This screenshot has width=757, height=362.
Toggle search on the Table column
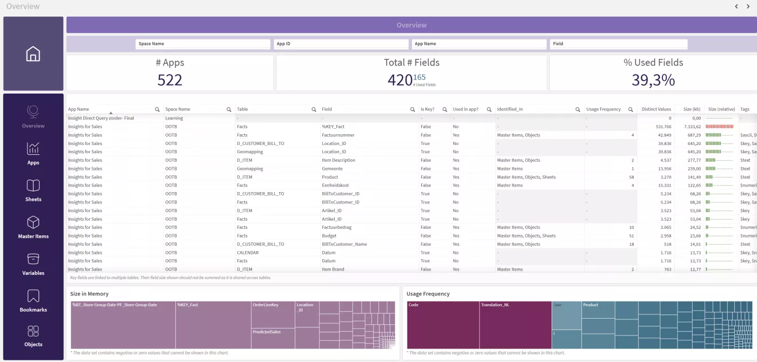coord(314,109)
